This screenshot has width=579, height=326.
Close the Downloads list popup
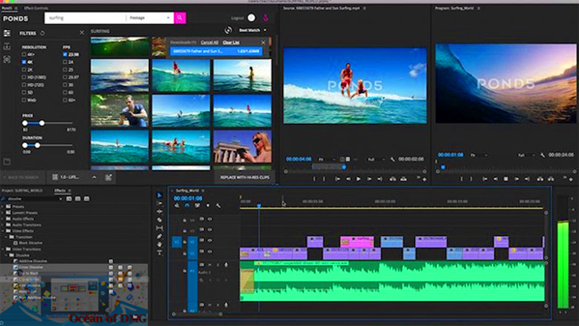[x=263, y=42]
